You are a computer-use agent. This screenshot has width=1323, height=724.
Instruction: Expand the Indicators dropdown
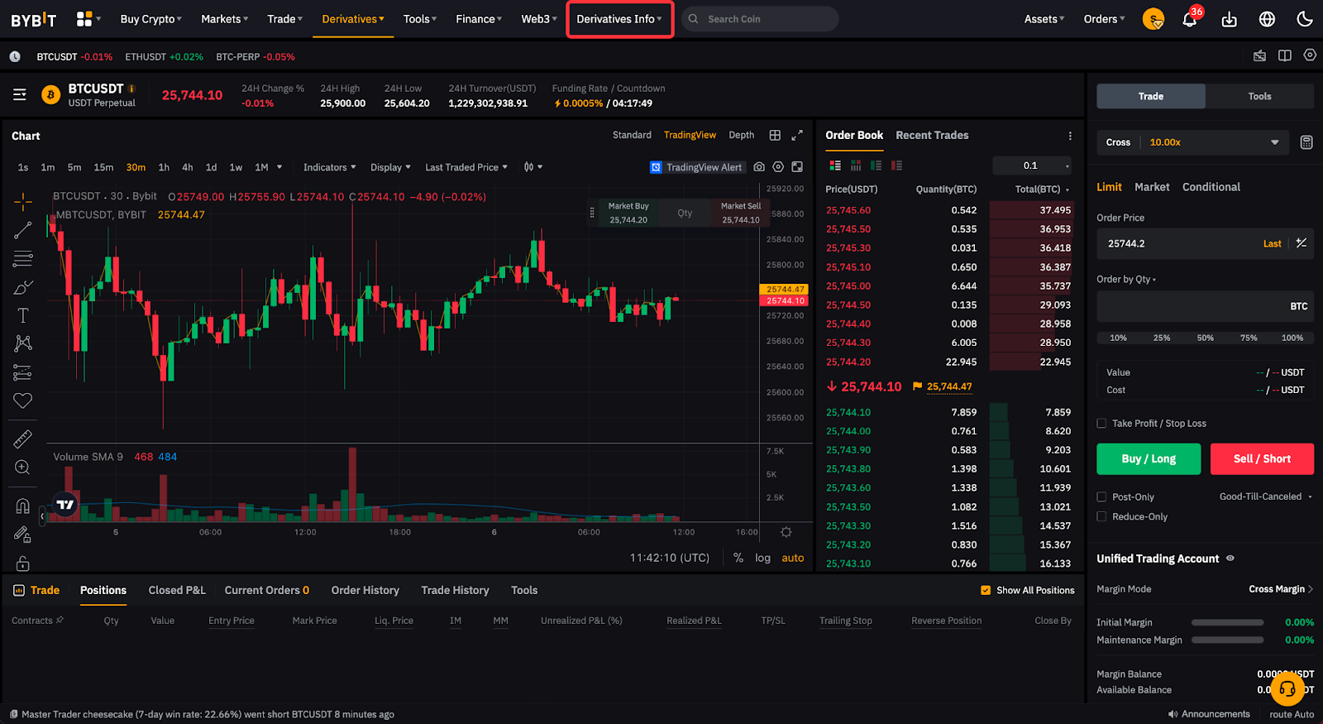tap(329, 167)
